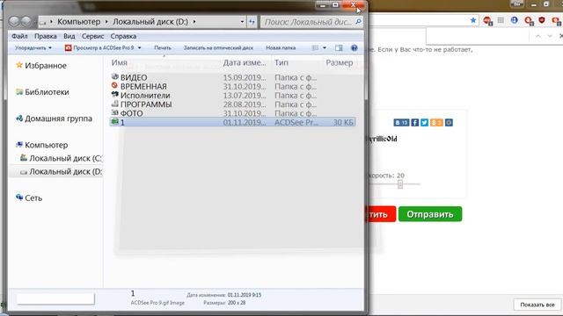Select the ВИДЕО folder icon
Screen dimensions: 563x316
(115, 76)
